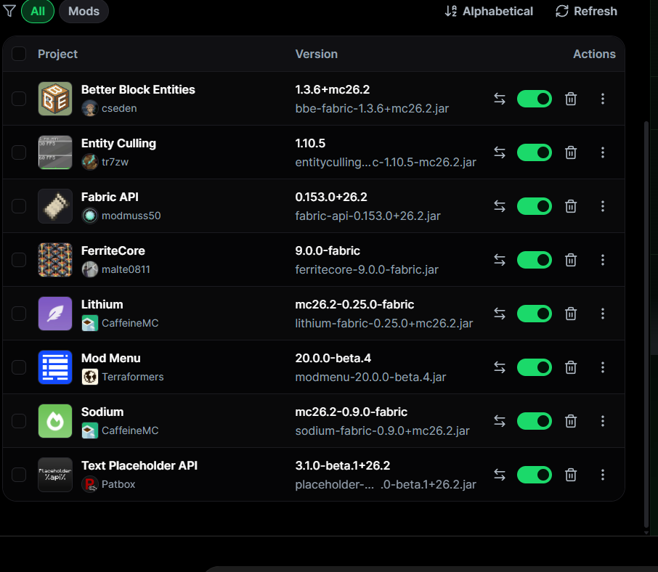Open the Better Block Entities project icon
Image resolution: width=658 pixels, height=572 pixels.
[x=55, y=99]
